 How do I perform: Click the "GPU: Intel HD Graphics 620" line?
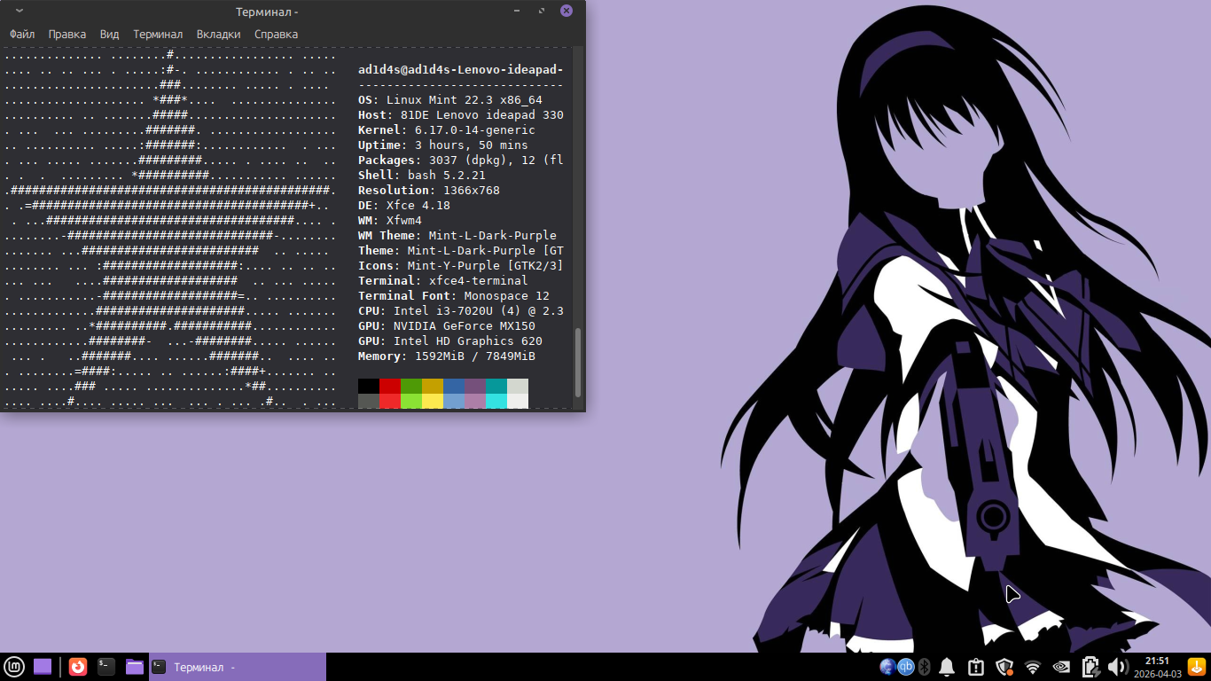pyautogui.click(x=450, y=341)
